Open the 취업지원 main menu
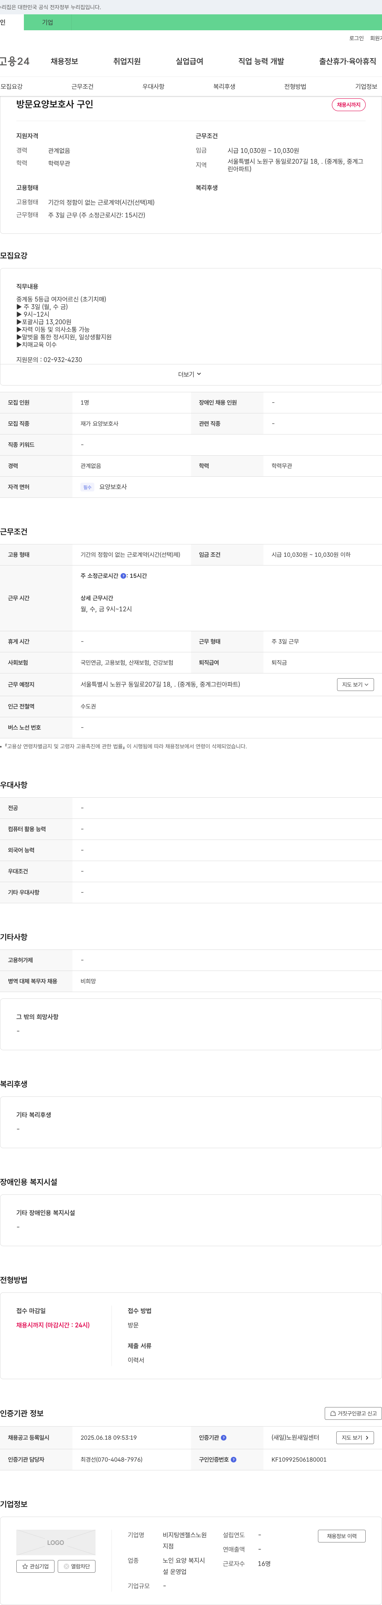This screenshot has height=1605, width=382. (x=127, y=61)
